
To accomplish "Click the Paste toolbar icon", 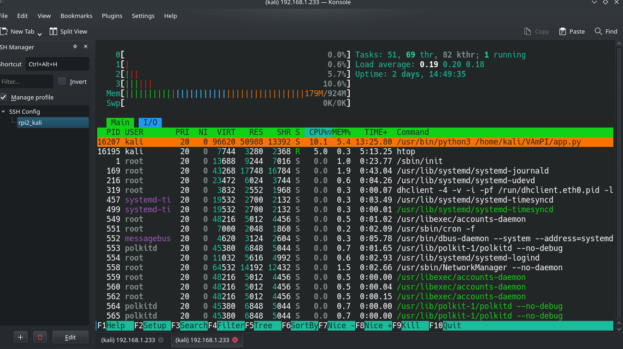I will [572, 32].
